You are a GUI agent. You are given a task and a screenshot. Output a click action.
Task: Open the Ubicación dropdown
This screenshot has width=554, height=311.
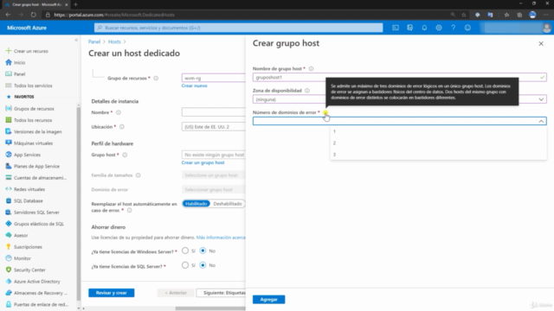[x=214, y=127]
